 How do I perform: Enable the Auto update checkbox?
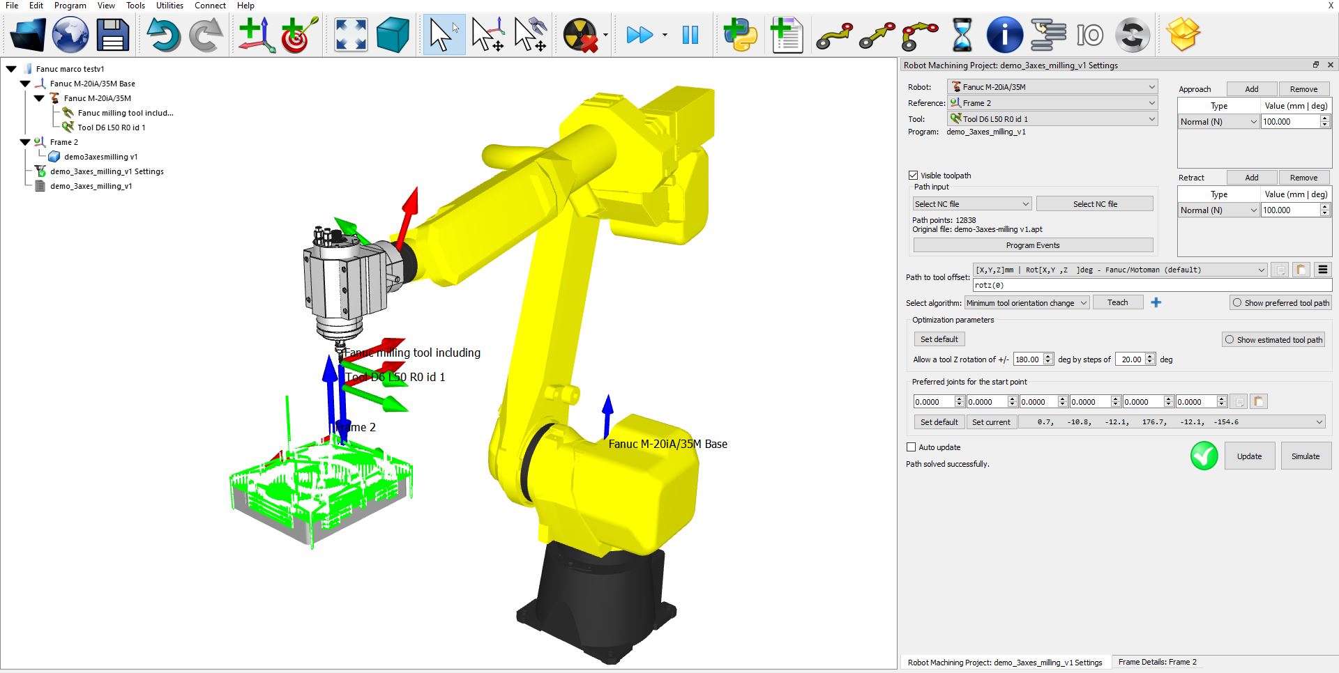coord(911,447)
